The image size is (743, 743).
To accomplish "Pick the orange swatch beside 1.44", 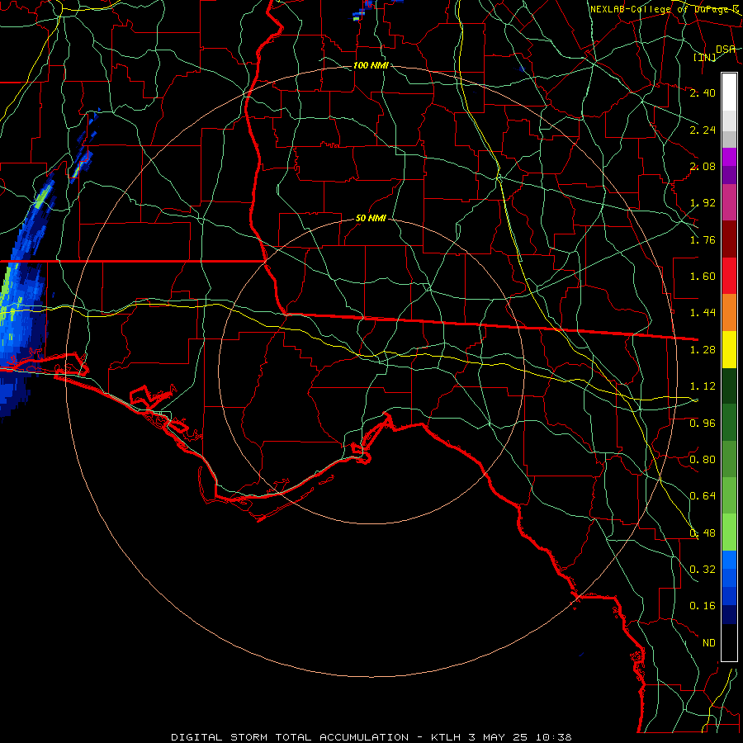I will pos(729,312).
